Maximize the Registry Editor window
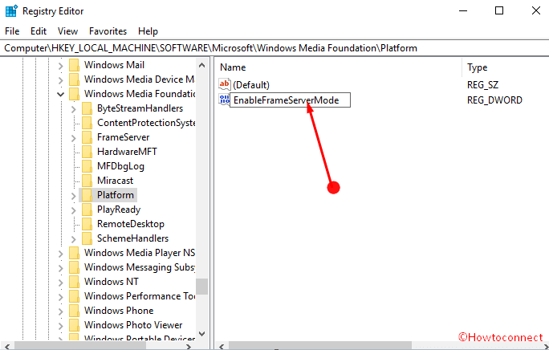 (x=499, y=11)
